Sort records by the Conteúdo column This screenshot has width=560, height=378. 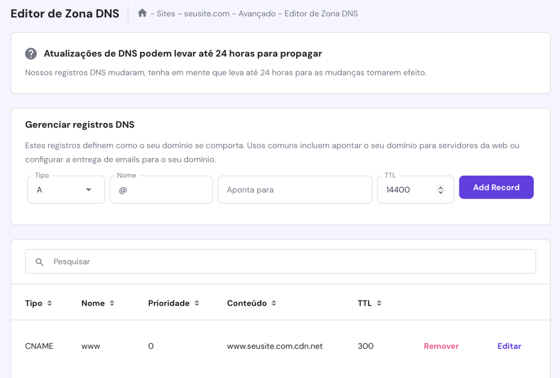(273, 303)
